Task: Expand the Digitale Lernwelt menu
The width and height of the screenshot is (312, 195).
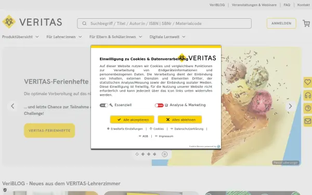Action: coord(167,37)
